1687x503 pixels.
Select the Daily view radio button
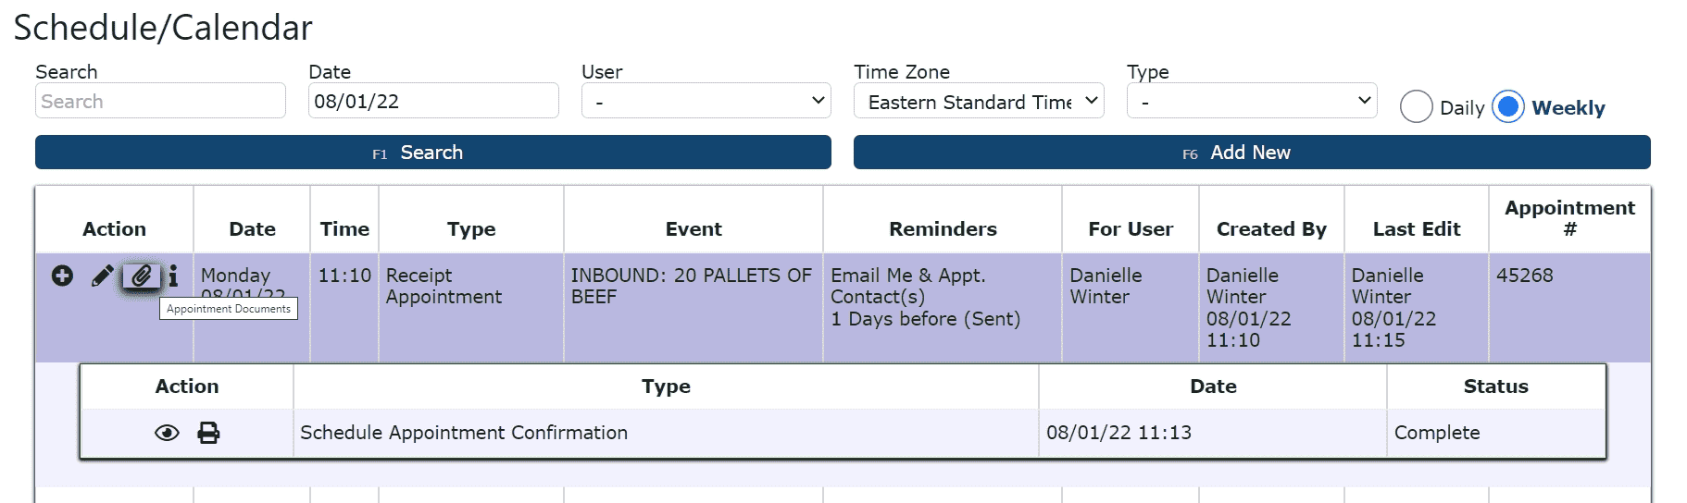click(1416, 107)
